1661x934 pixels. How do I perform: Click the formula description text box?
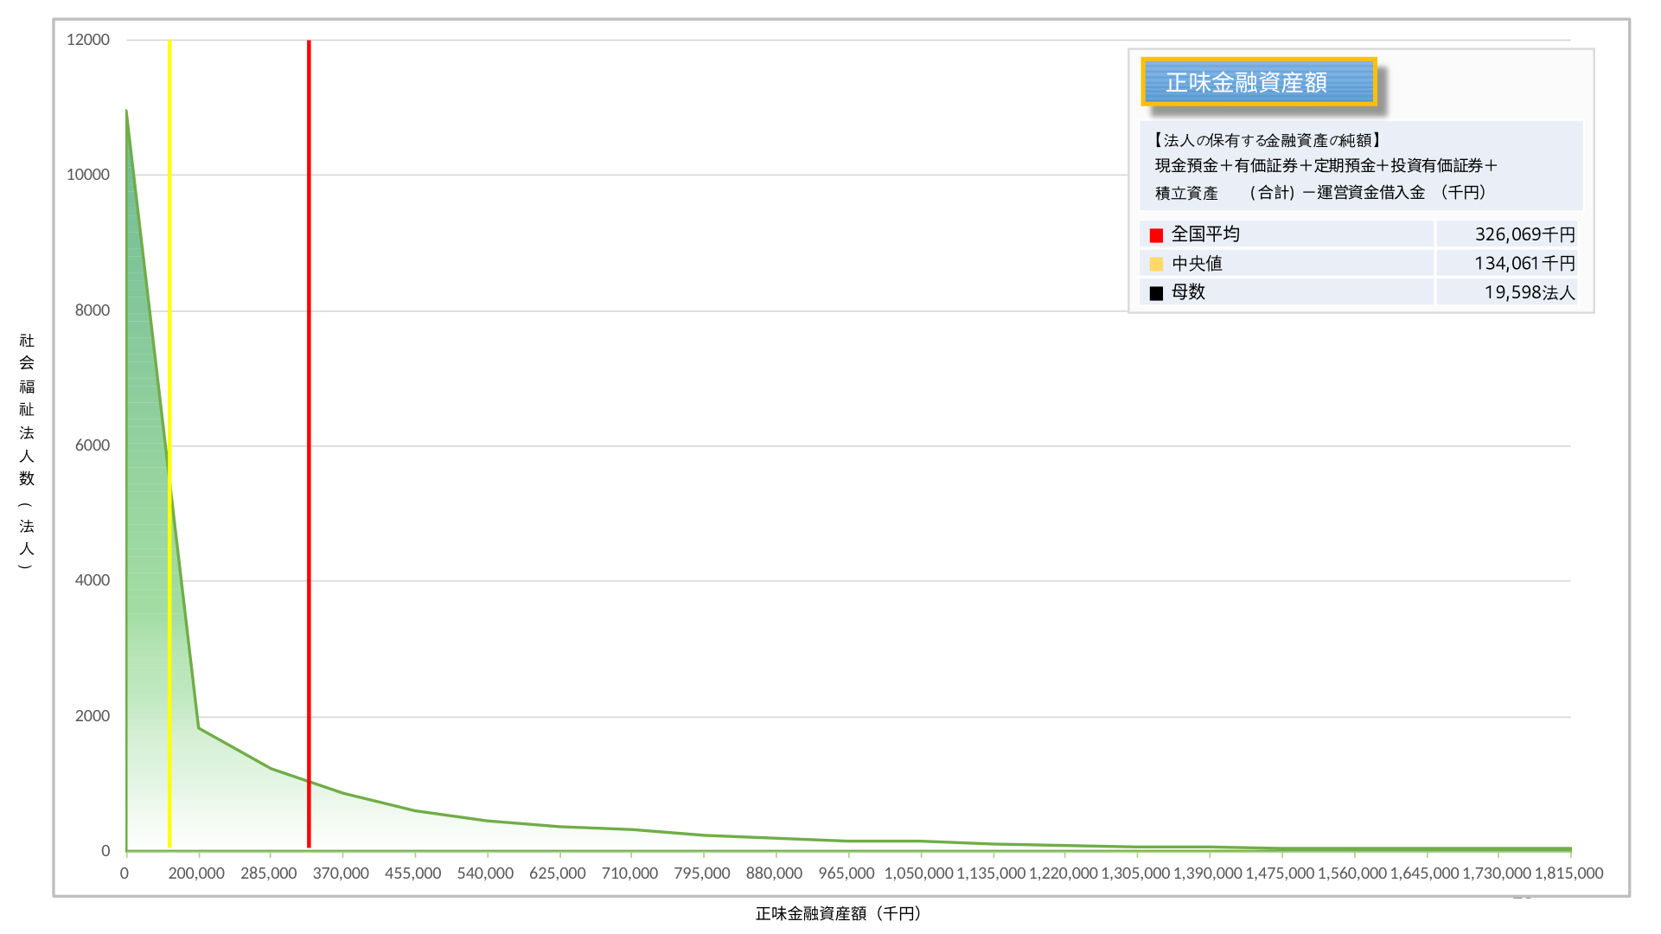coord(1360,166)
